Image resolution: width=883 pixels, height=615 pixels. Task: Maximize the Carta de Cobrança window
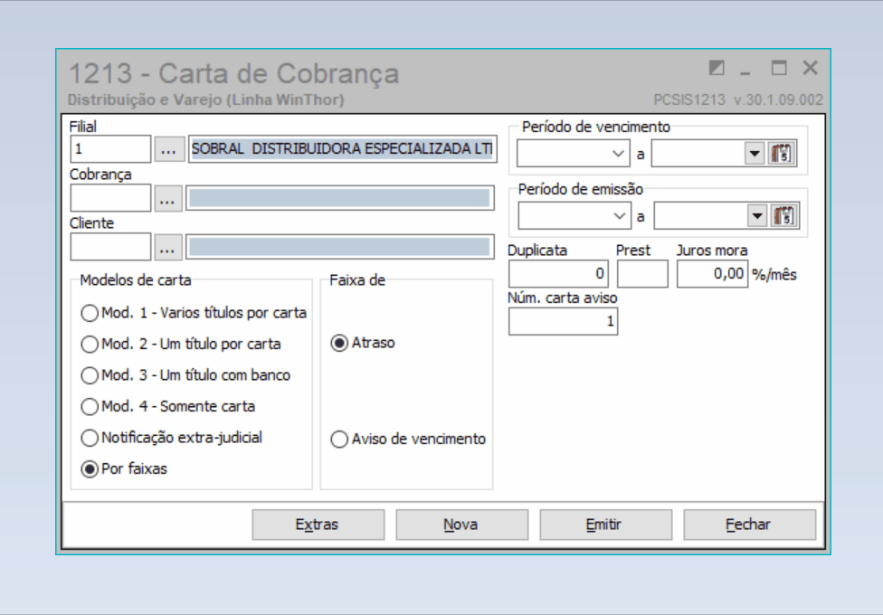(779, 68)
